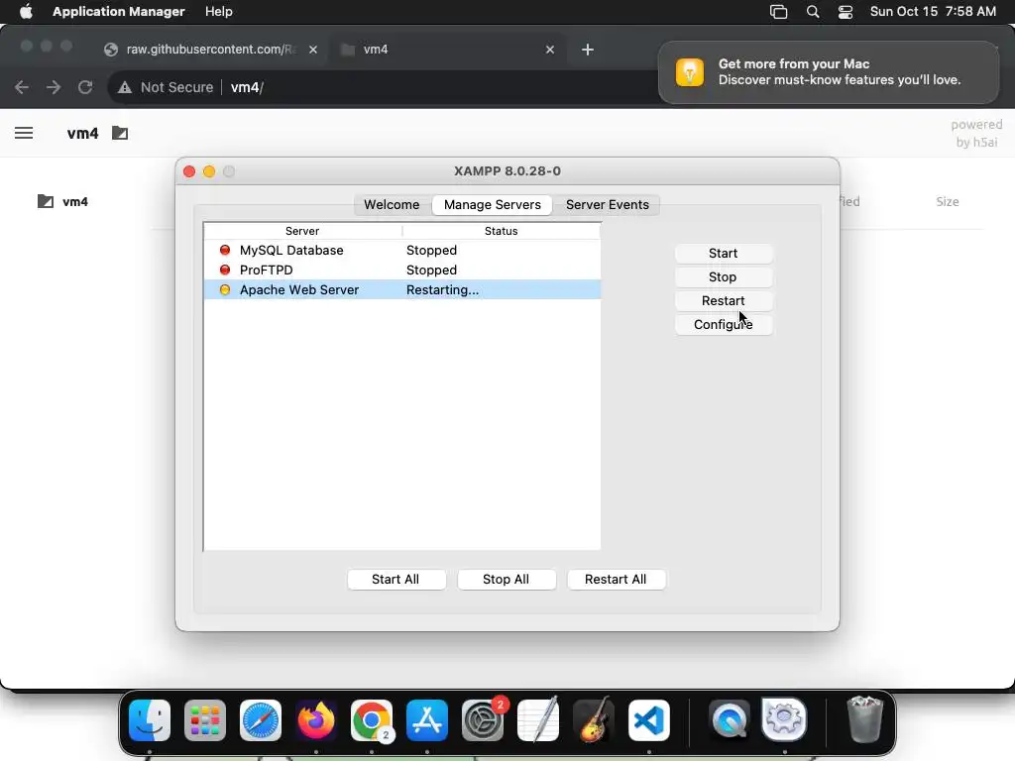1015x761 pixels.
Task: Open the Server Events tab
Action: click(x=608, y=204)
